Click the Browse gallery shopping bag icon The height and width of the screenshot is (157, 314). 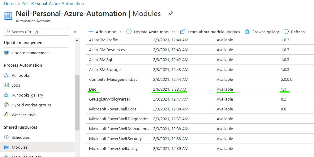click(247, 32)
